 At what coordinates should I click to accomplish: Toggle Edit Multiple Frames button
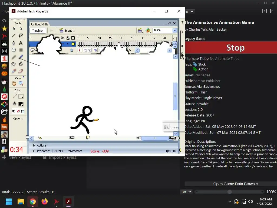pos(95,50)
